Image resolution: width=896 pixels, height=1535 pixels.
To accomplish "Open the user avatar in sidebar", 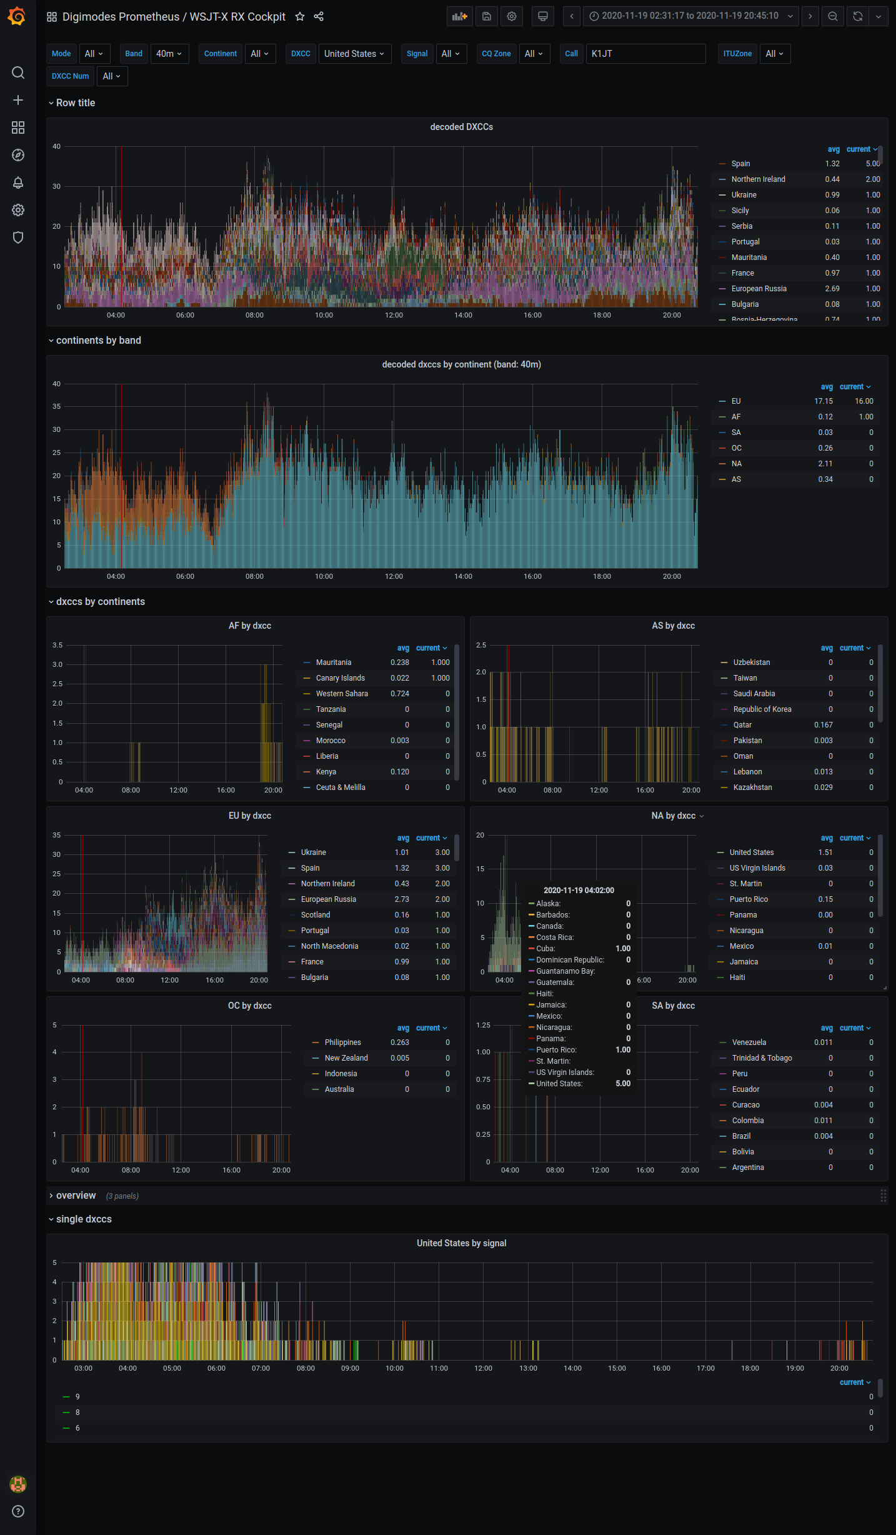I will (x=18, y=1484).
